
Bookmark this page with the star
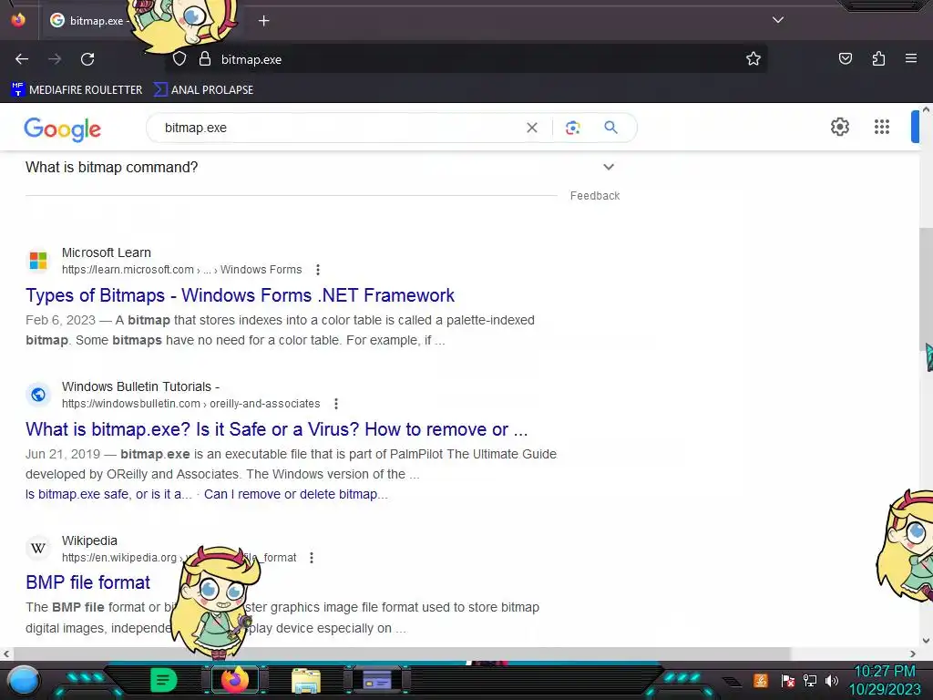coord(754,59)
